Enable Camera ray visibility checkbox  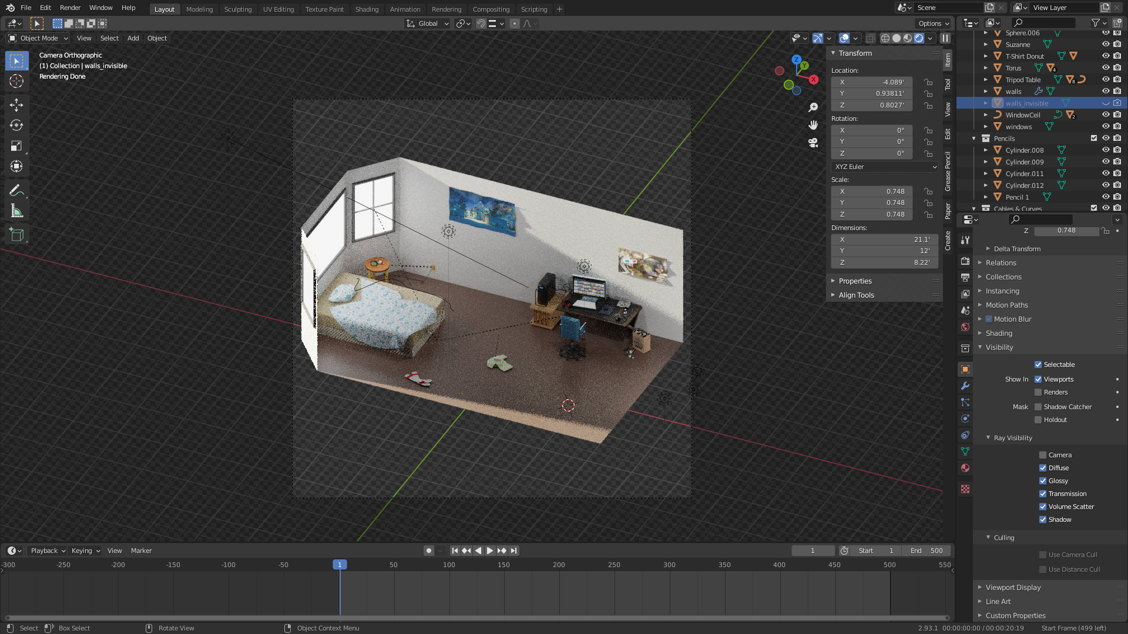[x=1043, y=455]
